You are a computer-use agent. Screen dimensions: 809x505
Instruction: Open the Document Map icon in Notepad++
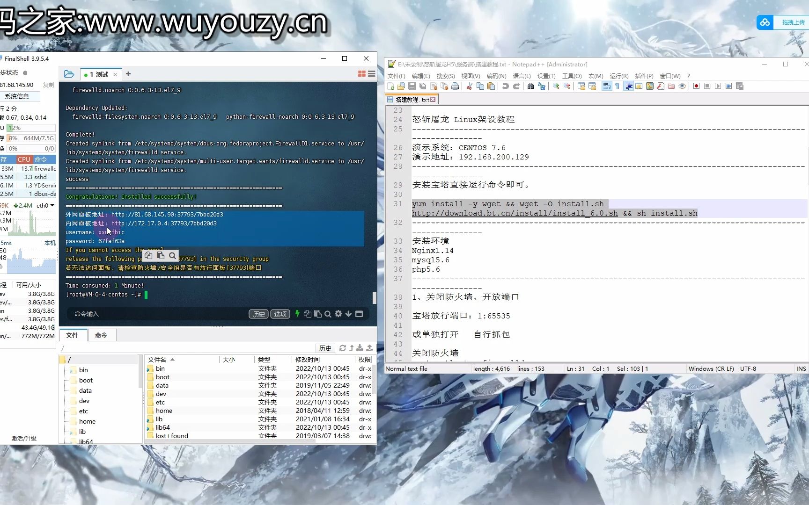click(x=649, y=86)
